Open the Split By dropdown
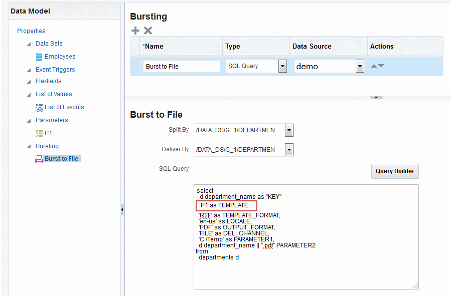This screenshot has height=296, width=451. click(288, 130)
